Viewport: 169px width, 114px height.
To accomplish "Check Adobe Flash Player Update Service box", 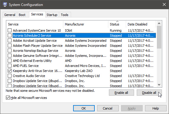I will pyautogui.click(x=9, y=46).
